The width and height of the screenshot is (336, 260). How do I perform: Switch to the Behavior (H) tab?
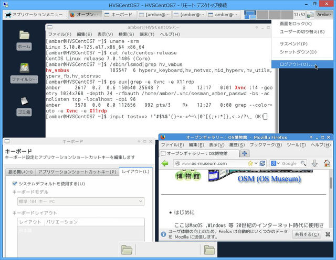coord(20,172)
